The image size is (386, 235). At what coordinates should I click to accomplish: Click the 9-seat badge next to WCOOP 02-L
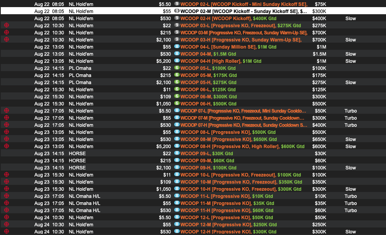coord(177,4)
